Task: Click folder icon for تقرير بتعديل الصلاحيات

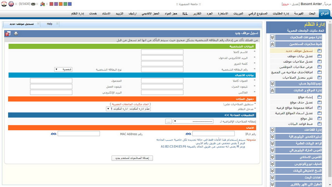Action: pyautogui.click(x=319, y=78)
